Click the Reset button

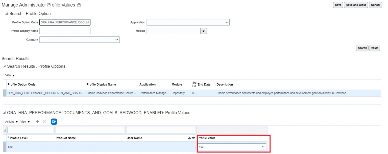374,48
